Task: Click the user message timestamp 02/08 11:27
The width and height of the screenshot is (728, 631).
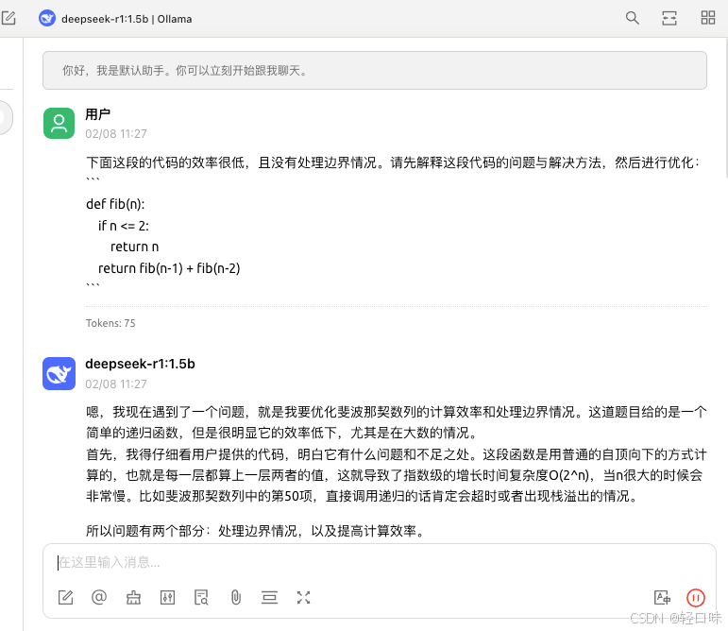Action: coord(116,134)
